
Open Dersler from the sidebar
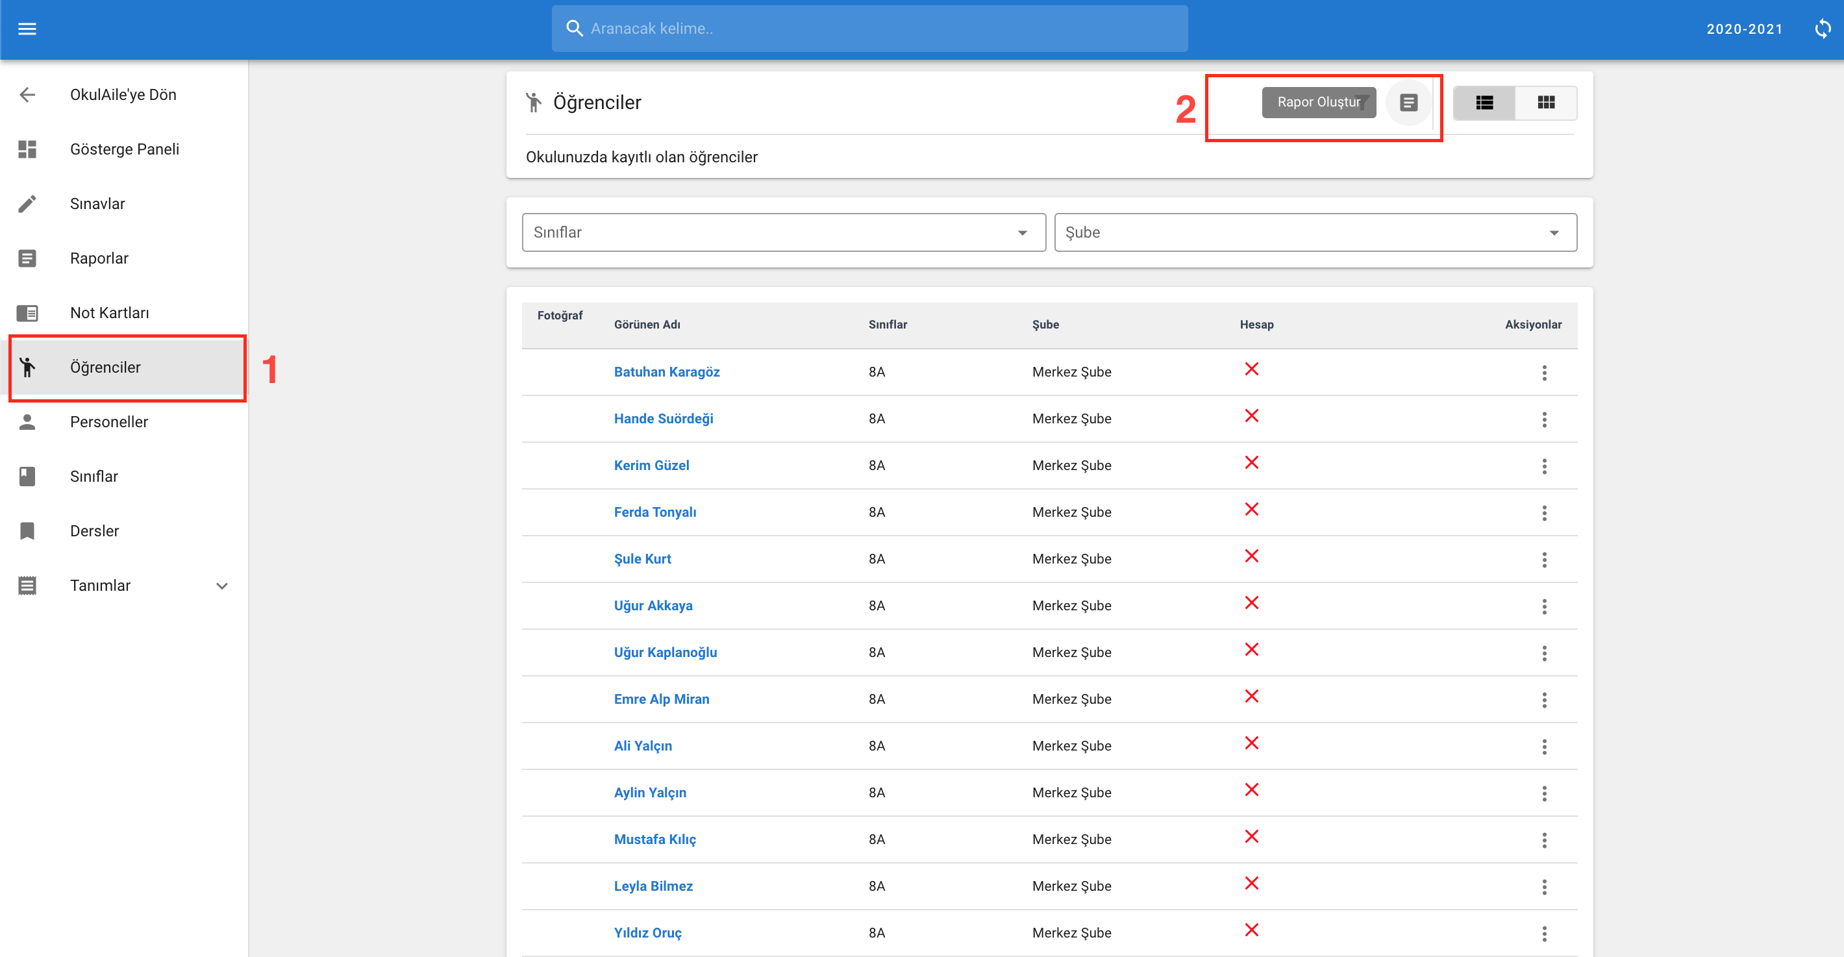pos(124,531)
